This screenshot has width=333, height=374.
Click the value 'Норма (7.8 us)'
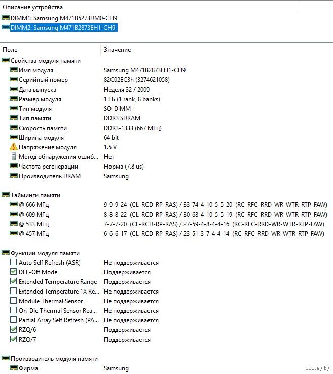[x=124, y=167]
